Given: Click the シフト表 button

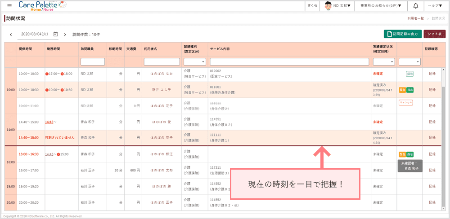Looking at the screenshot, I should click(x=434, y=34).
